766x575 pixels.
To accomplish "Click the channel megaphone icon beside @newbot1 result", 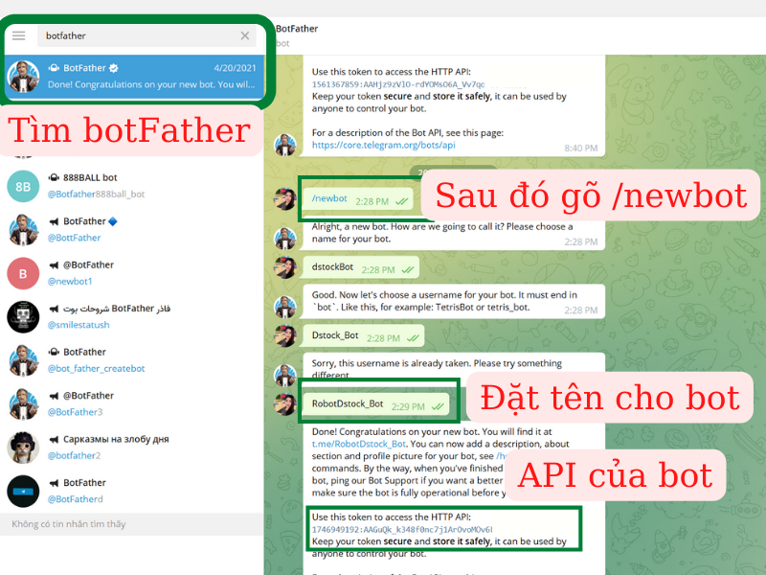I will pos(54,265).
